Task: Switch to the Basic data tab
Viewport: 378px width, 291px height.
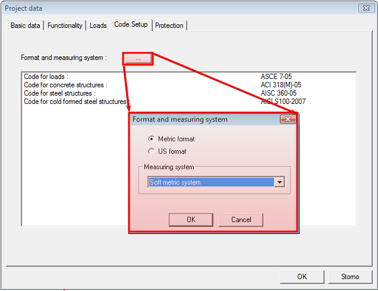Action: (26, 26)
